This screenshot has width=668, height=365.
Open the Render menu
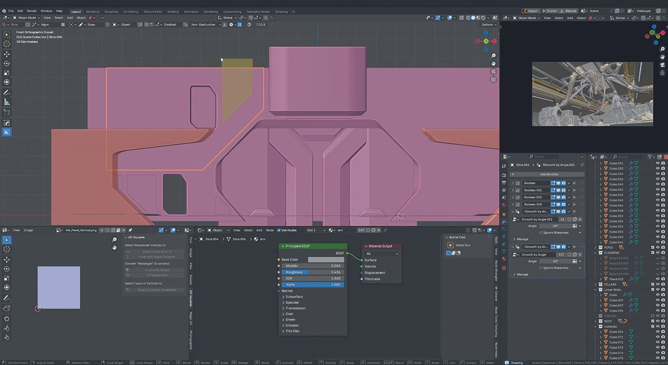[x=32, y=11]
